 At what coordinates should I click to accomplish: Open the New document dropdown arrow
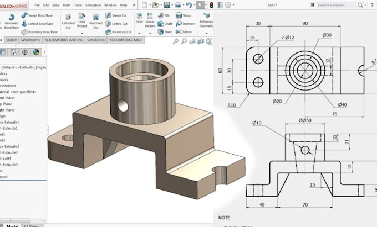[x=150, y=5]
